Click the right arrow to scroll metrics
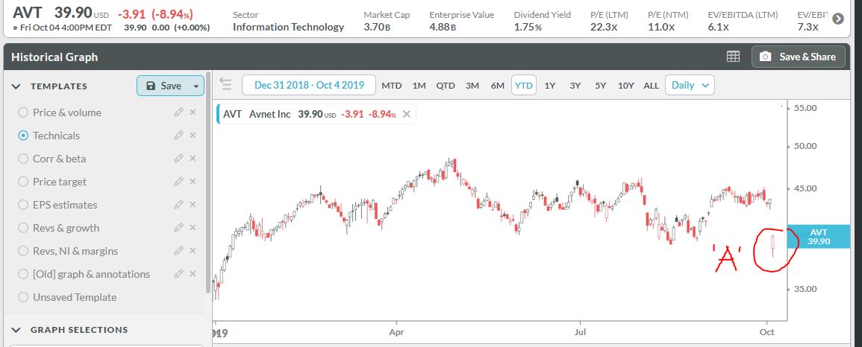The image size is (862, 347). 838,19
